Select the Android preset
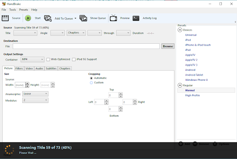This screenshot has height=159, width=237. [190, 70]
